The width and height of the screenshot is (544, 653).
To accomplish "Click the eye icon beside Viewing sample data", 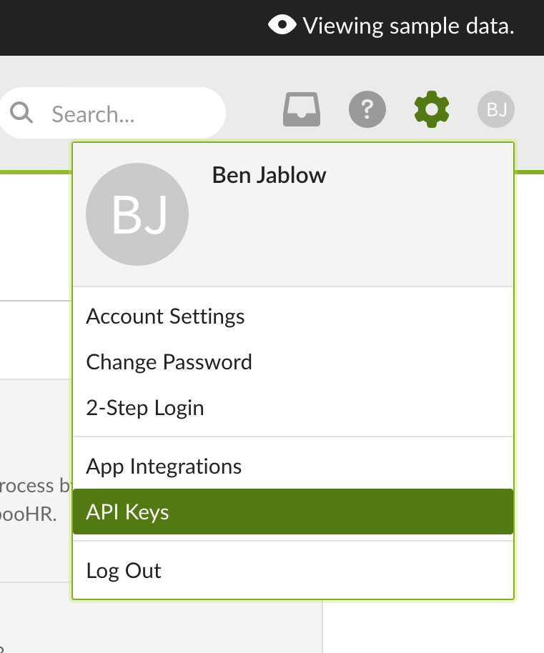I will (282, 26).
